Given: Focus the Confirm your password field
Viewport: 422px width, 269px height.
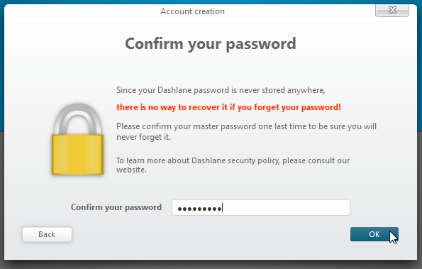Looking at the screenshot, I should click(261, 207).
